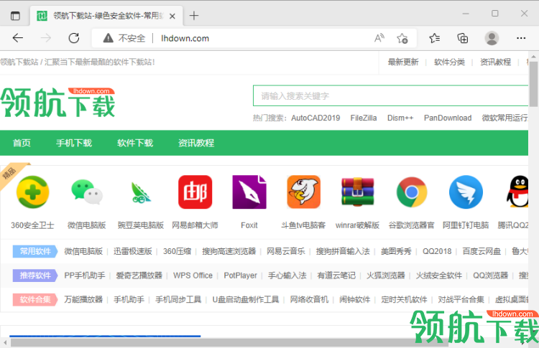Click the 最新更新 top link
The height and width of the screenshot is (348, 539).
click(x=403, y=62)
